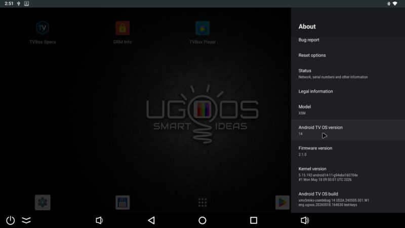The image size is (405, 228).
Task: Tap the power button in navigation bar
Action: 10,220
